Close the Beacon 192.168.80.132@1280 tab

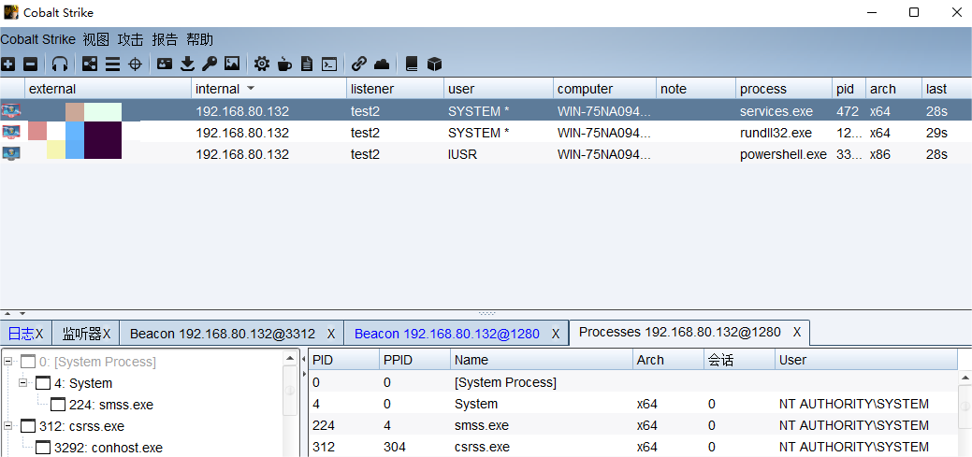coord(556,334)
